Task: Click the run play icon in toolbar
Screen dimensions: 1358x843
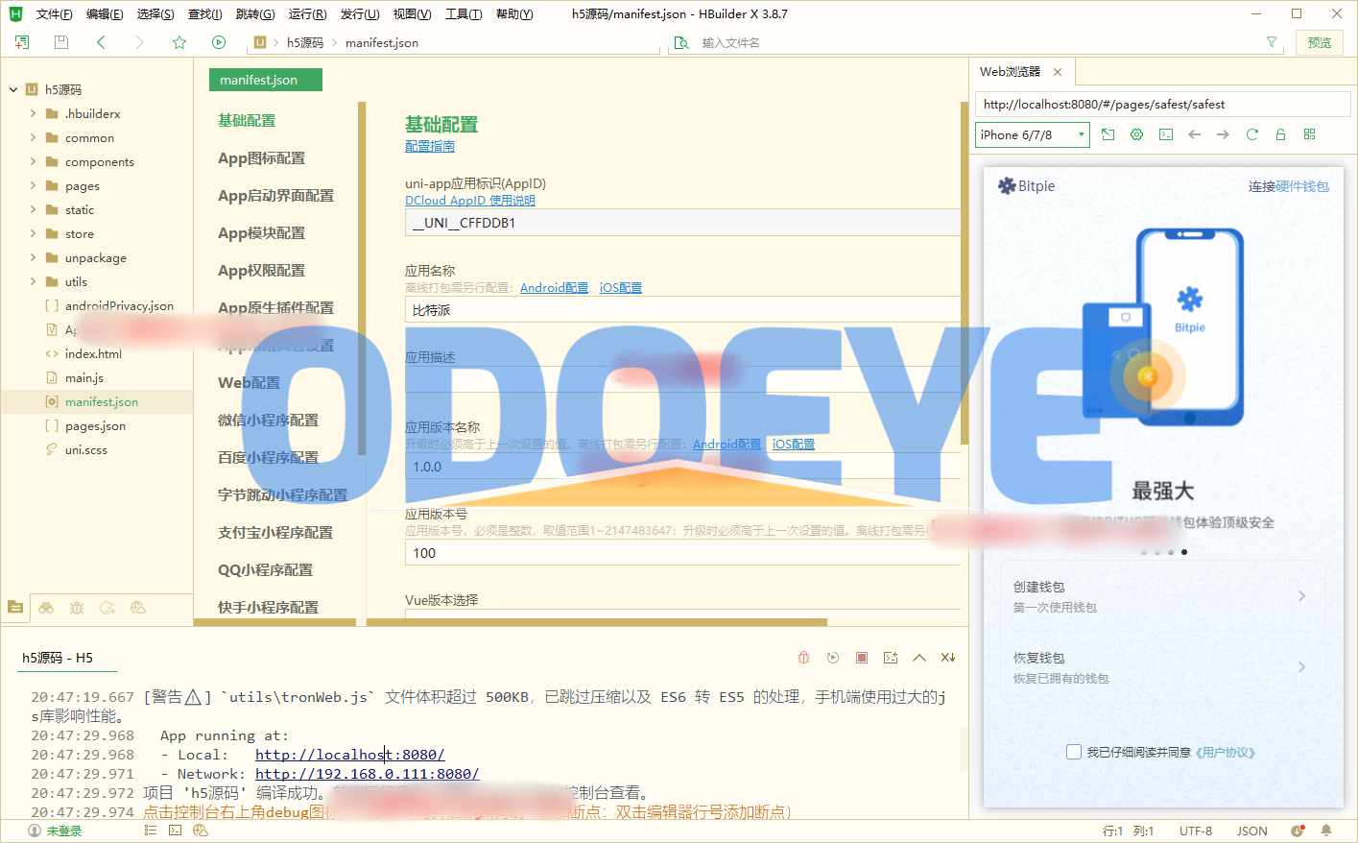Action: 219,42
